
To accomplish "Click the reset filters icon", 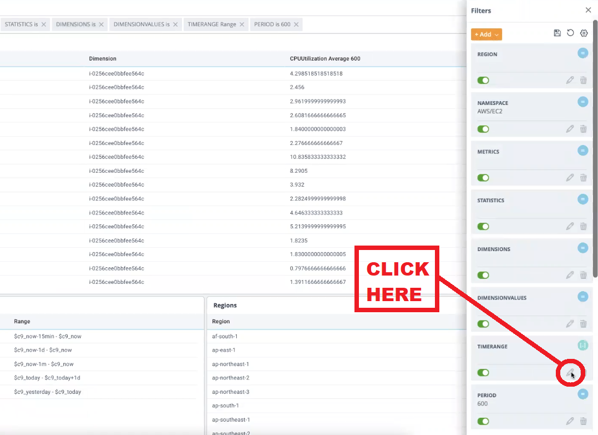I will pyautogui.click(x=570, y=33).
